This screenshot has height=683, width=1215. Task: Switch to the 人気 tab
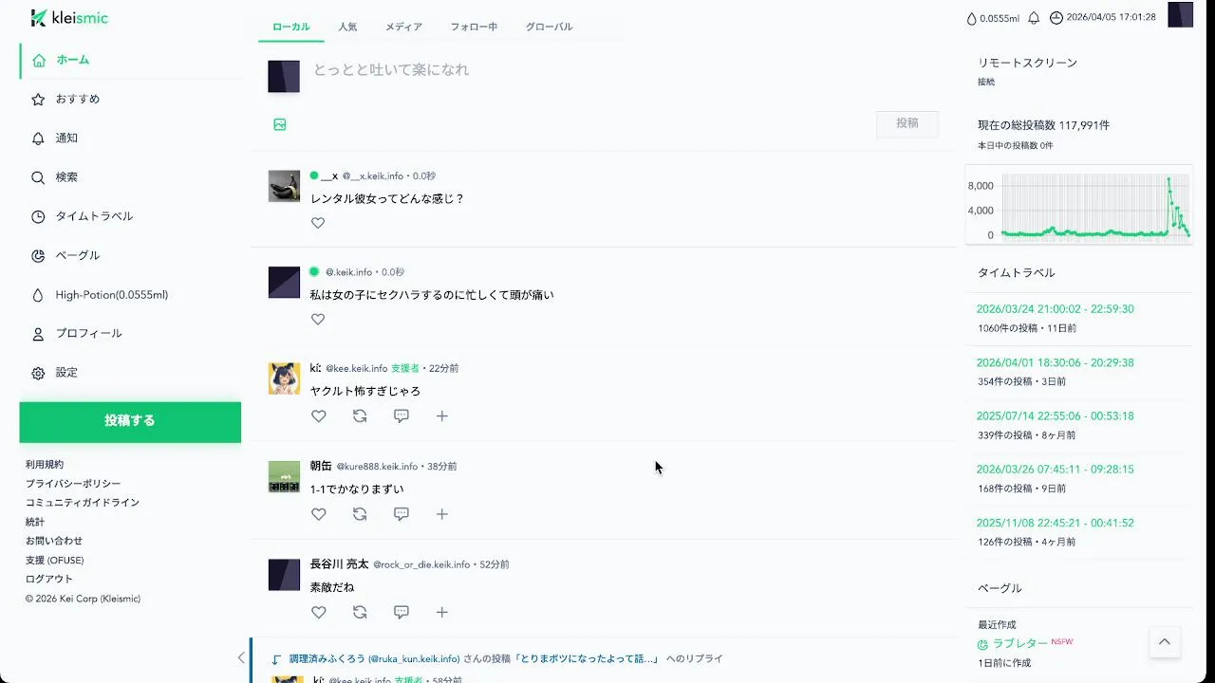pyautogui.click(x=347, y=27)
